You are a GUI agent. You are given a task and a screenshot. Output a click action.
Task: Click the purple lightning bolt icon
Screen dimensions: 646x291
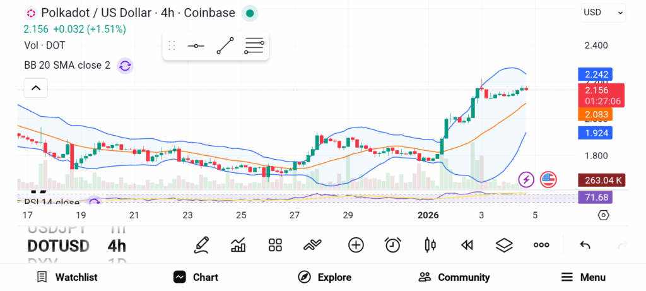click(x=526, y=180)
